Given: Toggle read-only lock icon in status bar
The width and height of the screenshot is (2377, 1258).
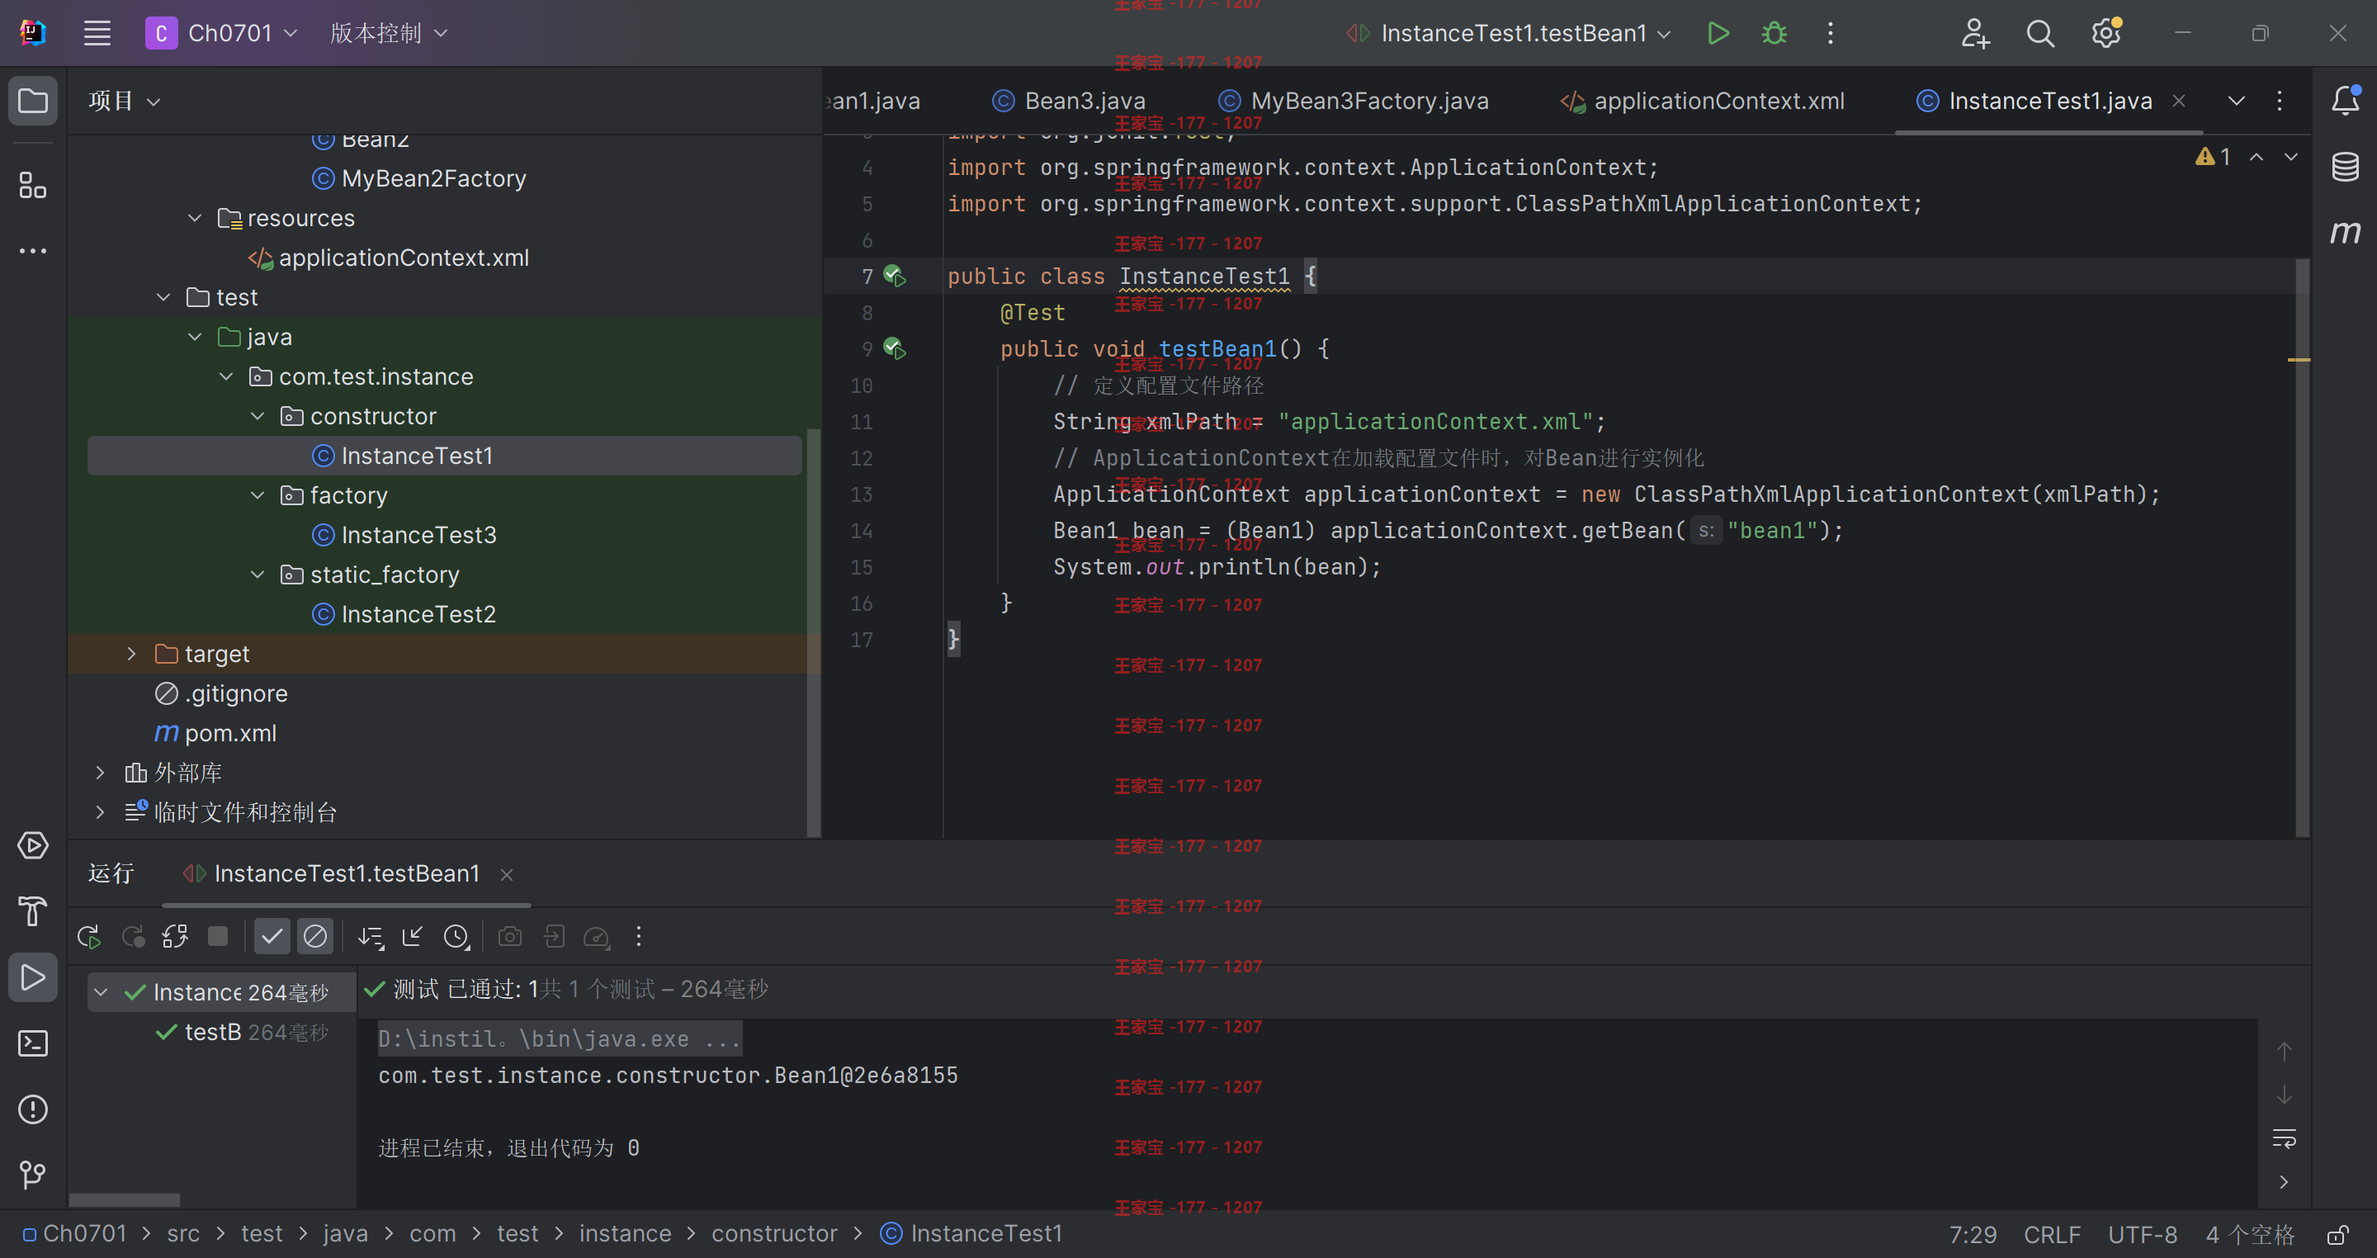Looking at the screenshot, I should coord(2337,1234).
